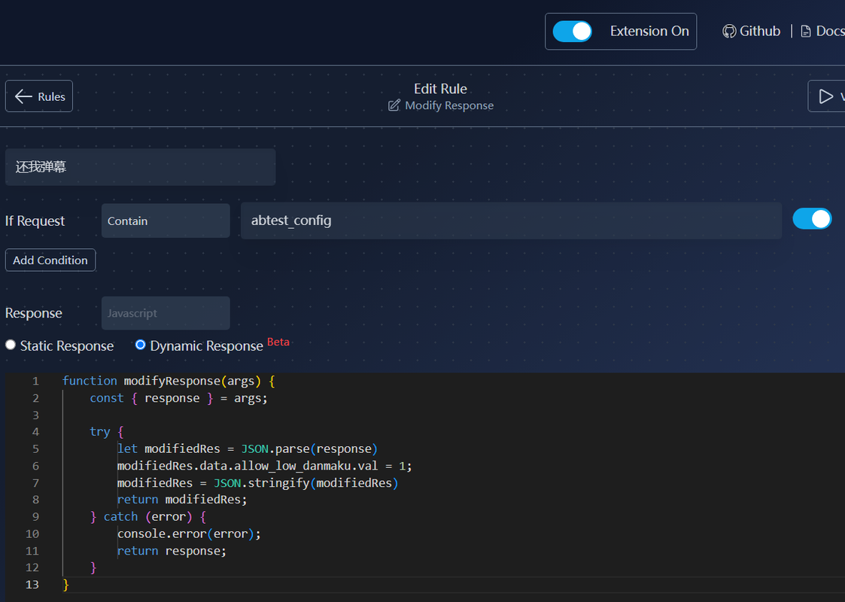This screenshot has width=845, height=602.
Task: Click the red 'Beta' label
Action: (278, 342)
